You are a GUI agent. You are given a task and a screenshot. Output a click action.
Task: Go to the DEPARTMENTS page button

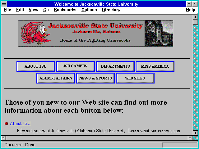[x=115, y=66]
